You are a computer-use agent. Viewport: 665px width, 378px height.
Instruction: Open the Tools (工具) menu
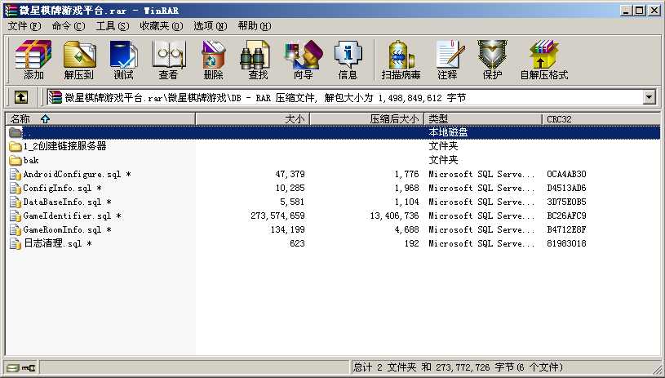(x=113, y=26)
